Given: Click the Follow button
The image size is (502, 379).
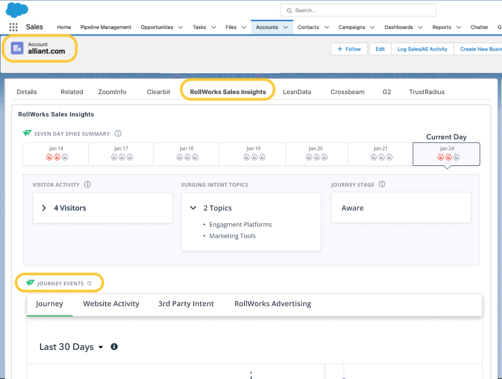Looking at the screenshot, I should pos(349,49).
